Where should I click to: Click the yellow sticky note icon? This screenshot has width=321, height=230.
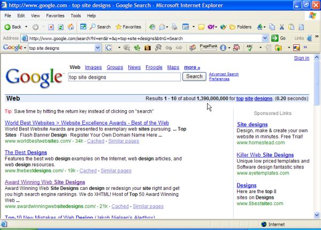(x=201, y=27)
